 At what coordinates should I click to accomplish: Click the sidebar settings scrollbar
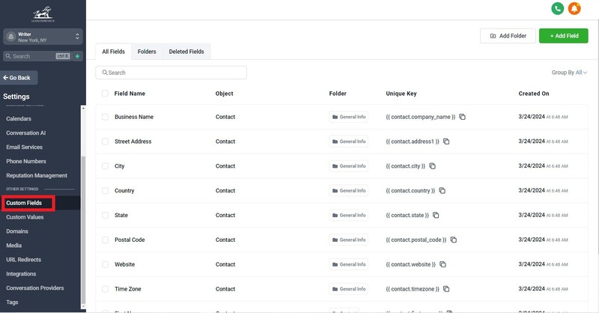83,229
